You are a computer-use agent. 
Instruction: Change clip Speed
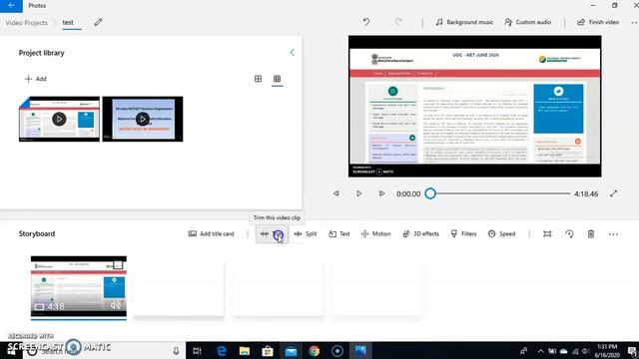501,233
